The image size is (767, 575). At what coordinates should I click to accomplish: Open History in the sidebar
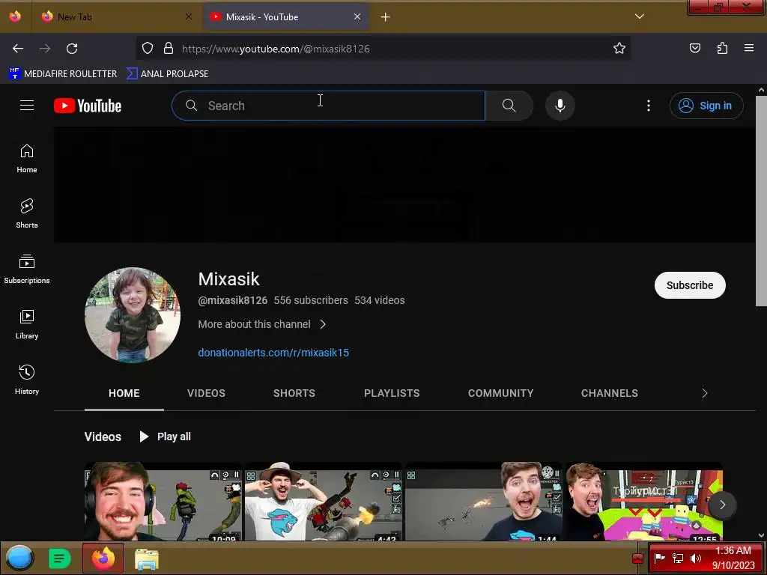point(27,380)
